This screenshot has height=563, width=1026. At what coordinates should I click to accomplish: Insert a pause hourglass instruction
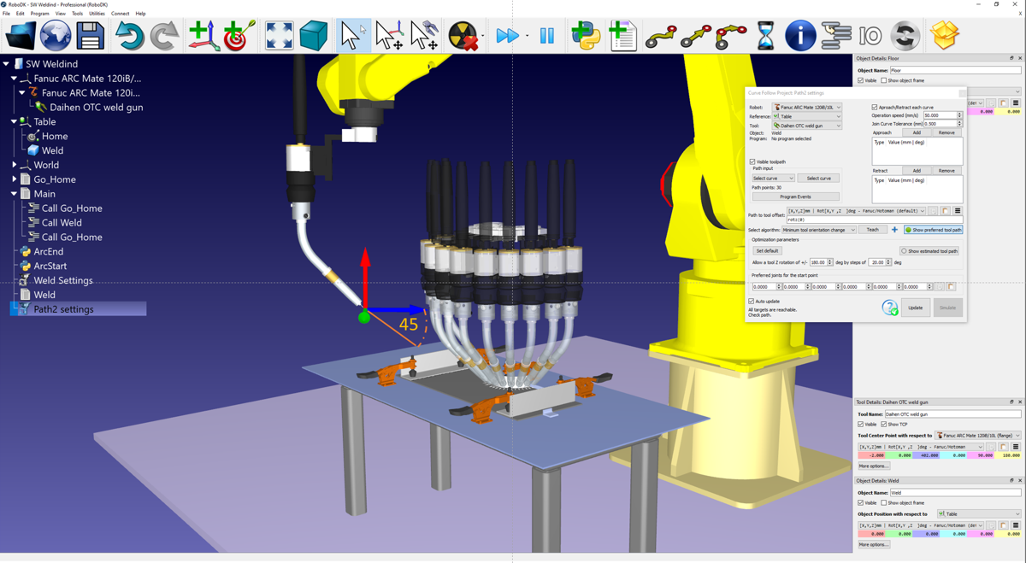click(765, 36)
